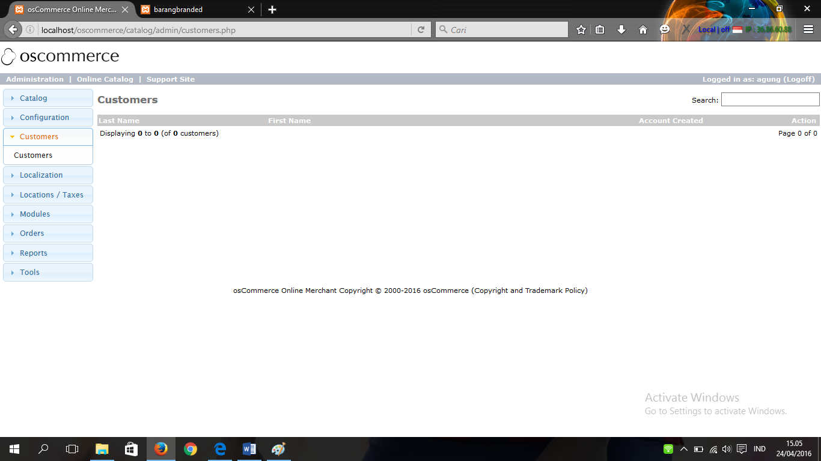
Task: Open the Windows Store taskbar icon
Action: (132, 449)
